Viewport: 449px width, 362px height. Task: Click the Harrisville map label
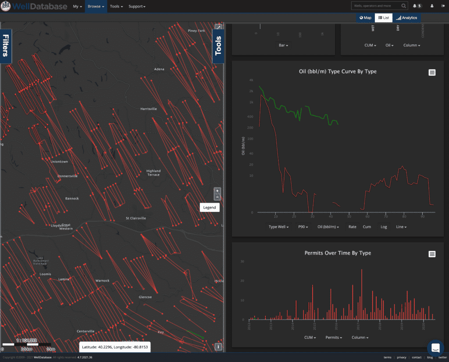point(148,109)
